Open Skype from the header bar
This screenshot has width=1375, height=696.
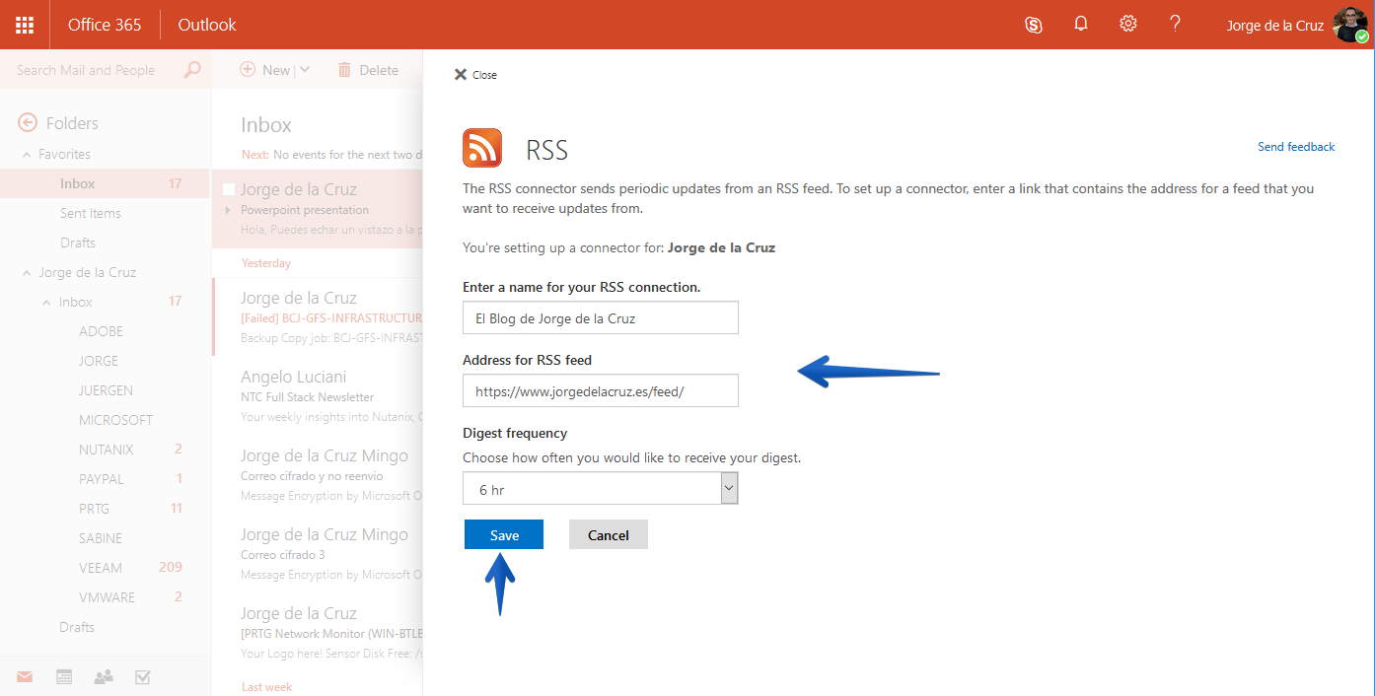pos(1034,25)
